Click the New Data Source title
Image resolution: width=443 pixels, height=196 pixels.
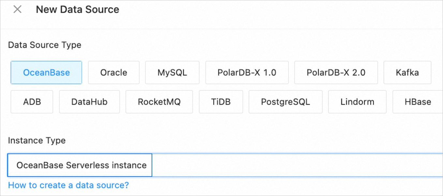point(78,10)
